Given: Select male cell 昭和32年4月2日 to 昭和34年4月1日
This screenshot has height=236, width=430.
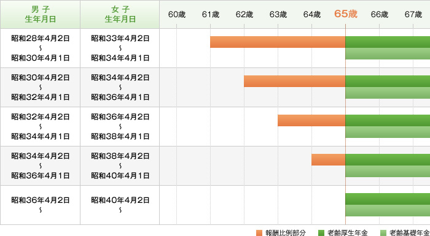Looking at the screenshot, I should tap(40, 126).
